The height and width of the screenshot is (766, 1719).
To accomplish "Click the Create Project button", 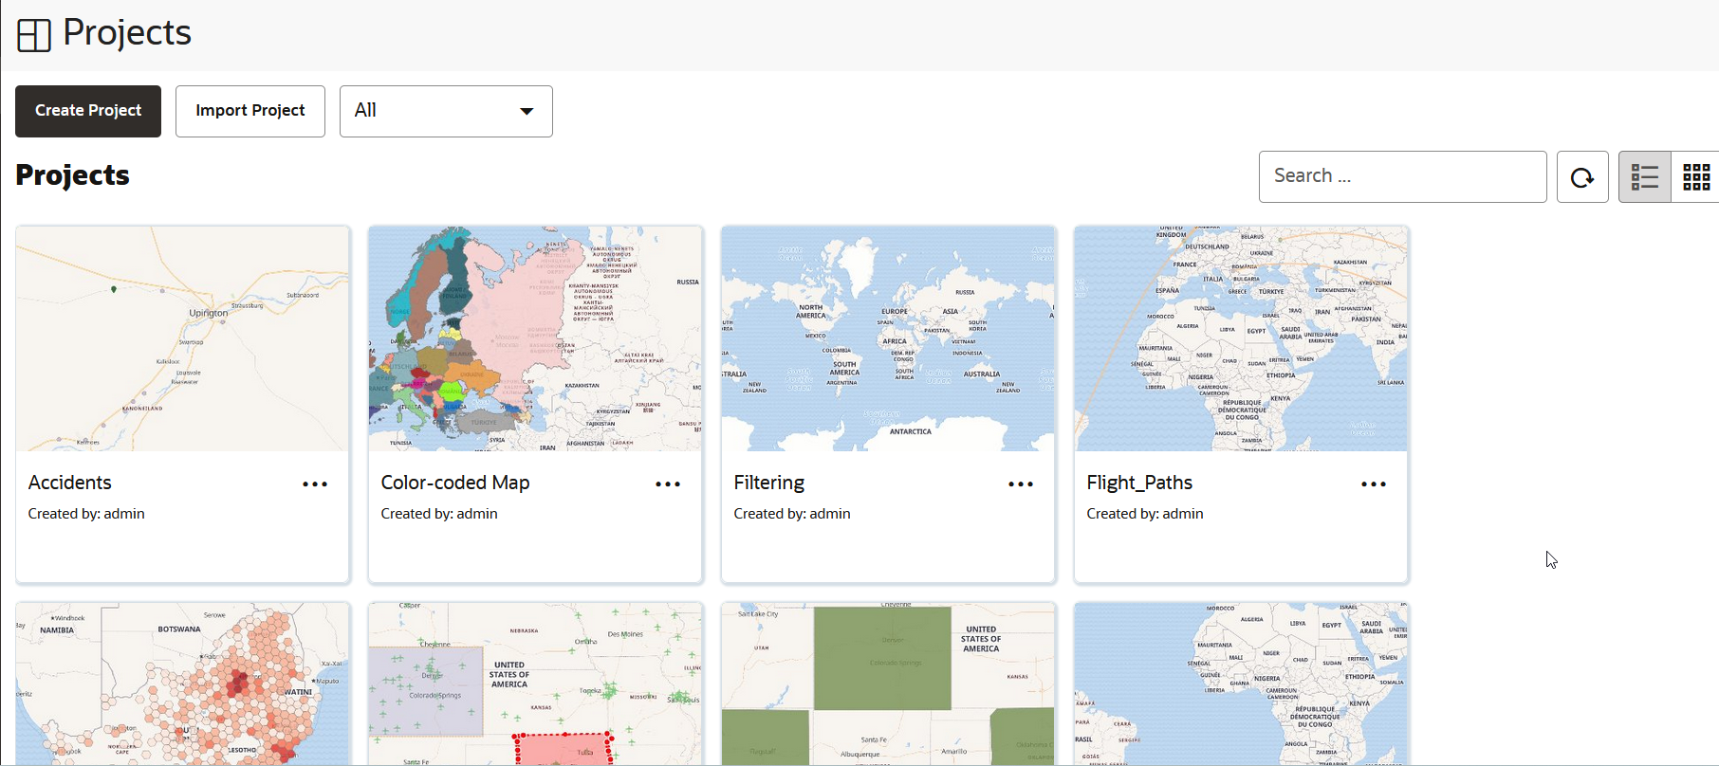I will coord(88,111).
